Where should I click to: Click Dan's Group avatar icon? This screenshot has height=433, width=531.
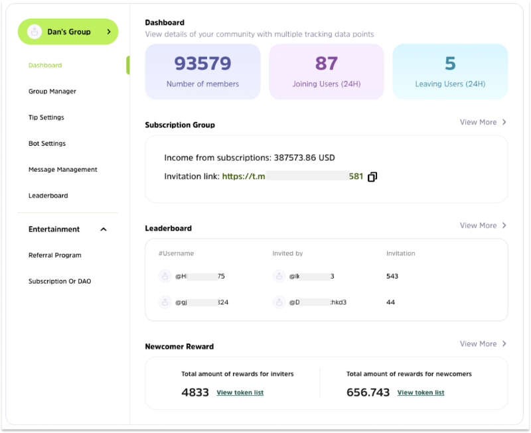(x=34, y=31)
